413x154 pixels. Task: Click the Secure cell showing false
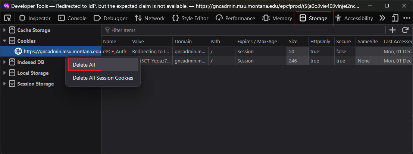coord(345,51)
